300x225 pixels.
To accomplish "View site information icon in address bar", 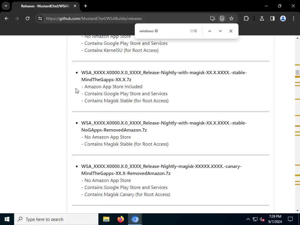I will 40,18.
